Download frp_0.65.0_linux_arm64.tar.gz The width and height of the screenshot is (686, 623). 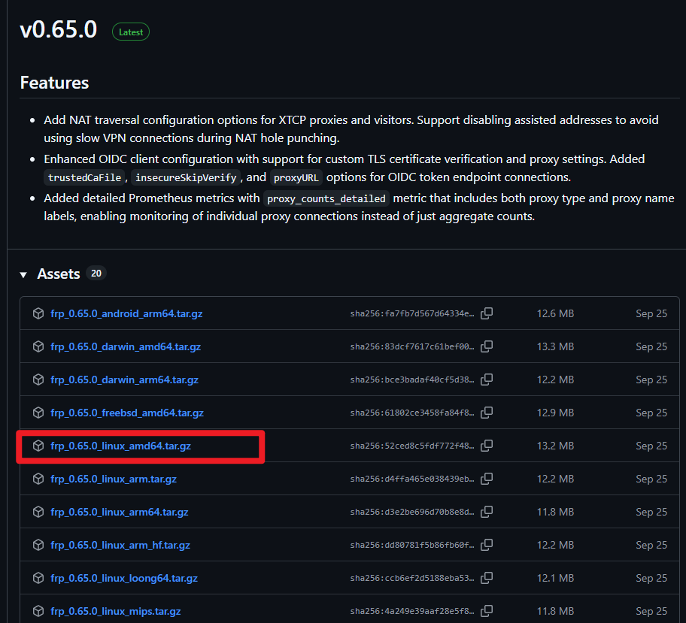pos(119,512)
